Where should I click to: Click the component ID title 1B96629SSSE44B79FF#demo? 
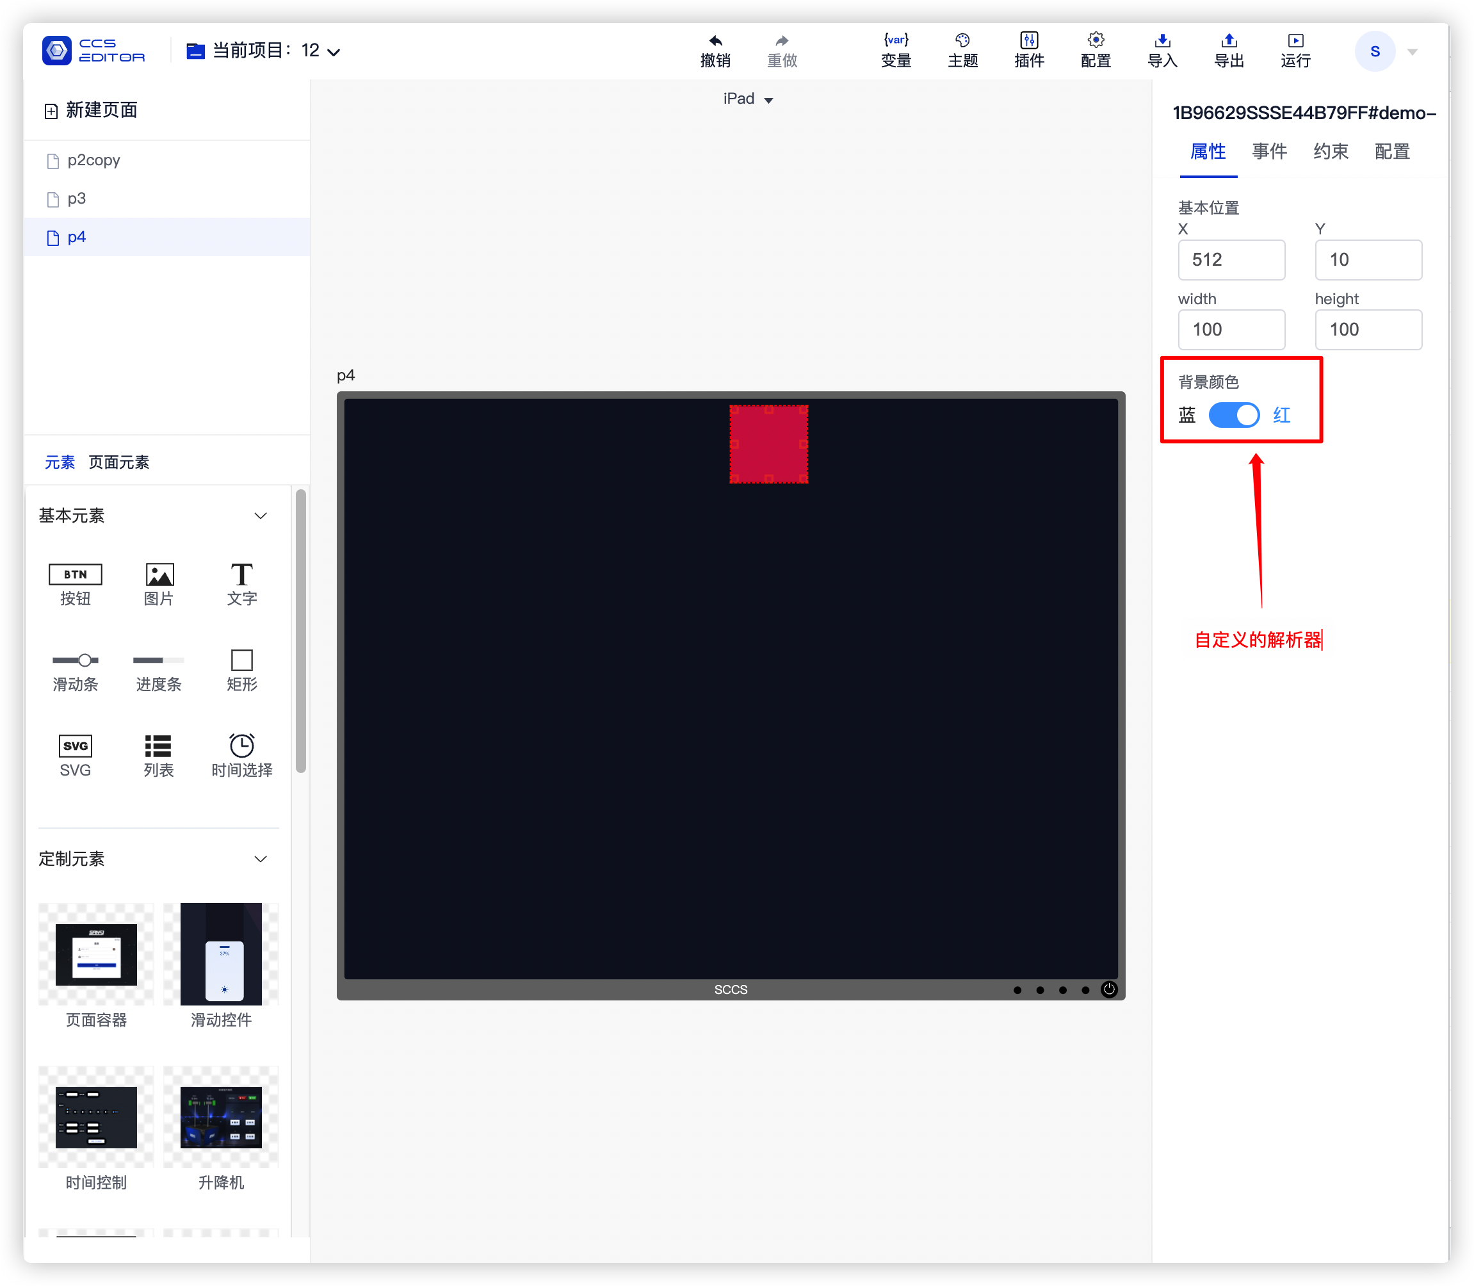click(x=1304, y=113)
